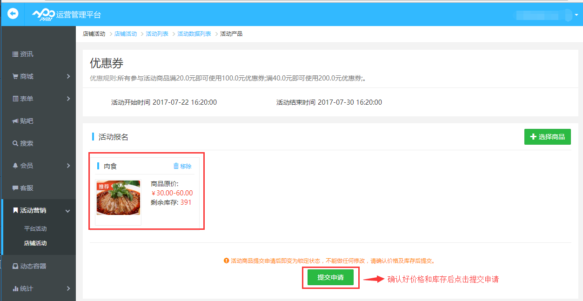Click the green 选择商品 button
Viewport: 583px width, 301px height.
click(x=547, y=136)
